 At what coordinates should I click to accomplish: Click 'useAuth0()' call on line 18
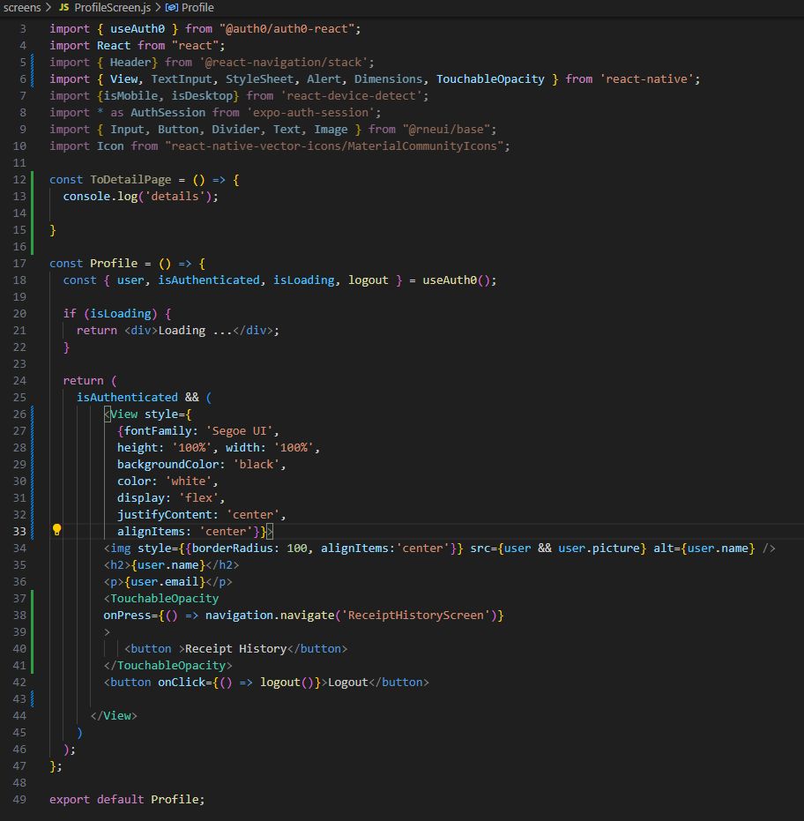(457, 280)
